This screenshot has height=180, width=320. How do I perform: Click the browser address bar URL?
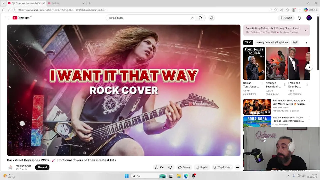pyautogui.click(x=62, y=10)
